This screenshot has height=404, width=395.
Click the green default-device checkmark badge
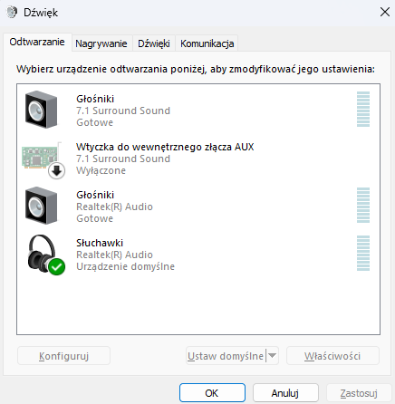[57, 267]
